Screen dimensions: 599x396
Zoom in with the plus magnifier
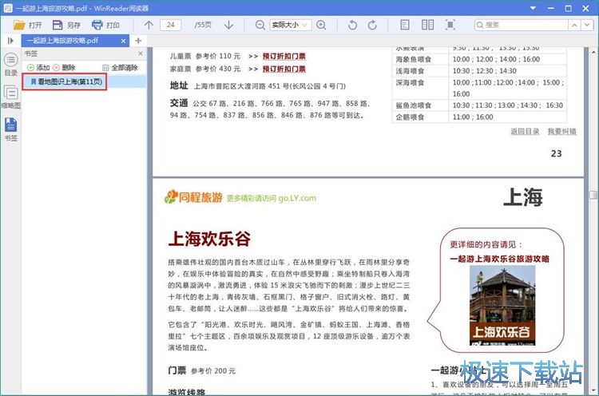click(x=322, y=26)
